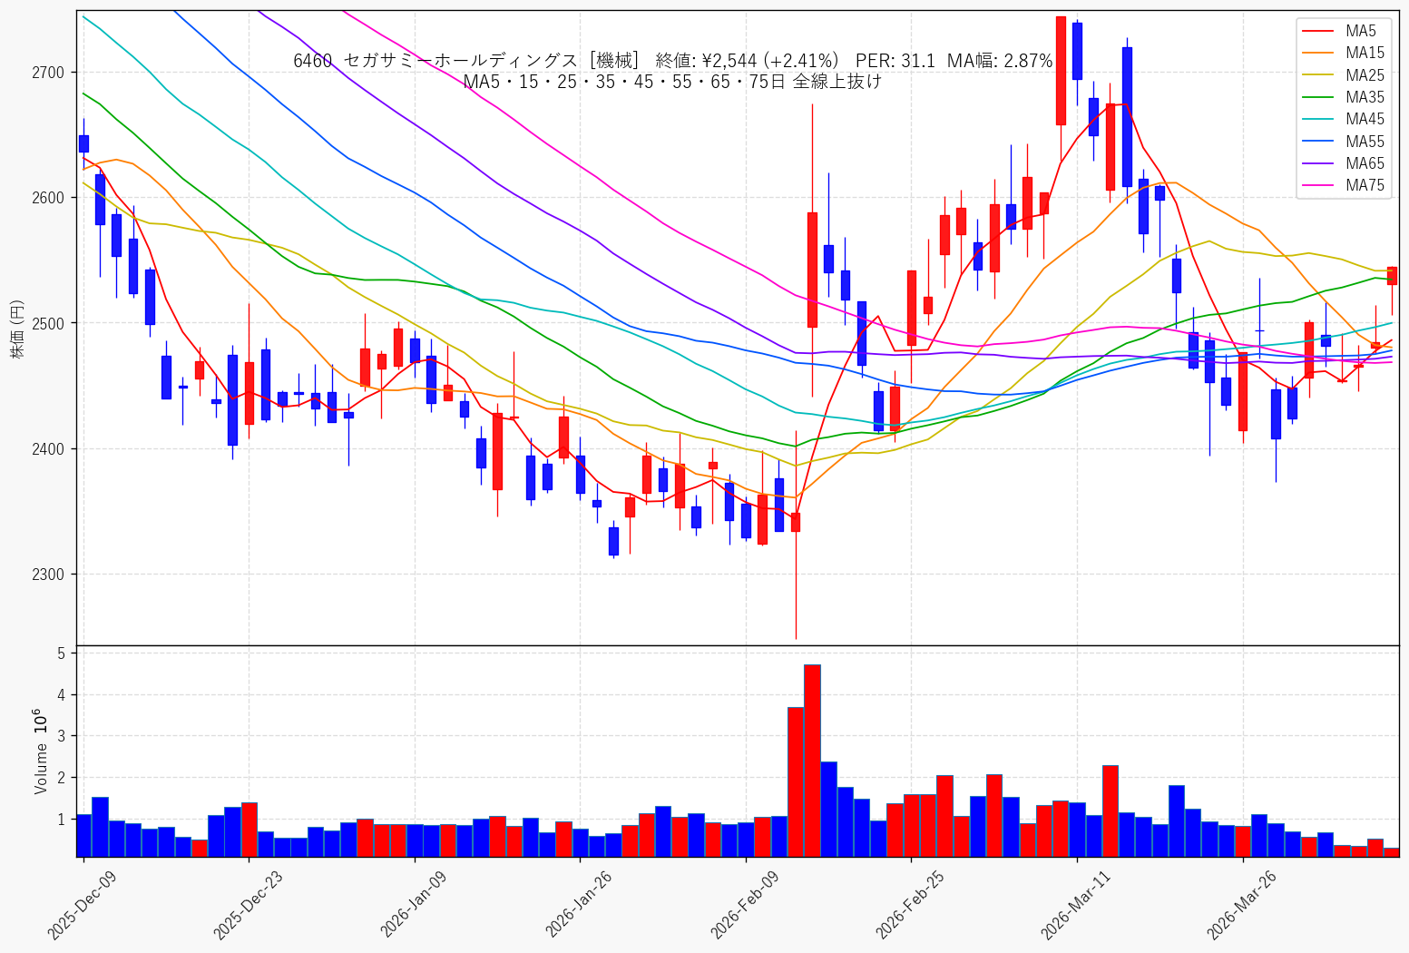Click the 2300 price axis label
The height and width of the screenshot is (953, 1409).
[x=49, y=575]
